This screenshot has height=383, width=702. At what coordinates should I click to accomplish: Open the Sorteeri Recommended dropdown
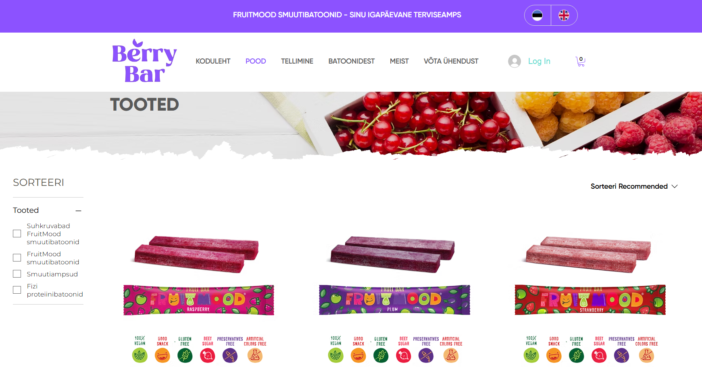[634, 186]
